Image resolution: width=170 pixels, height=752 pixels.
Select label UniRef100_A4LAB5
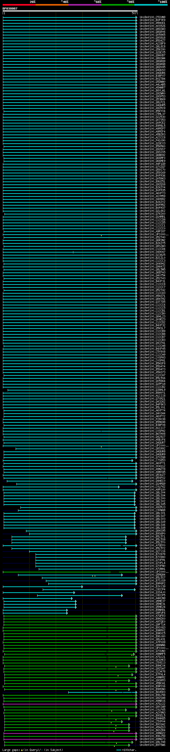click(152, 85)
